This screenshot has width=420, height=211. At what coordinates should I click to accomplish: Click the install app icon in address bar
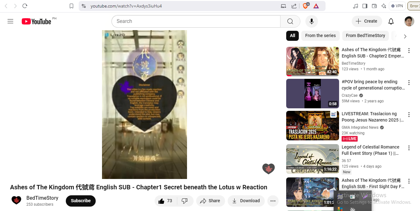point(284,6)
